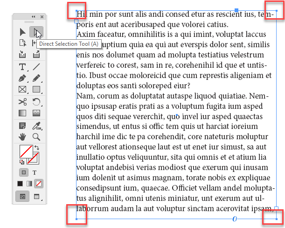Screen dimensions: 285x228
Task: Toggle formatting affects container
Action: point(22,172)
